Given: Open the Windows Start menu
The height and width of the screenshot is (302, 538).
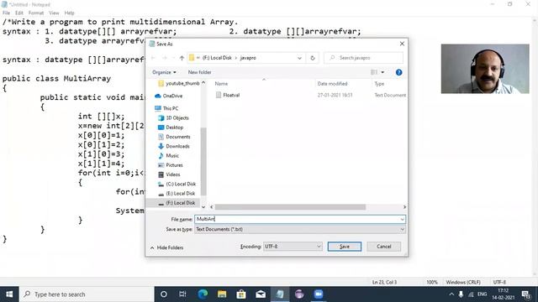Looking at the screenshot, I should [9, 294].
